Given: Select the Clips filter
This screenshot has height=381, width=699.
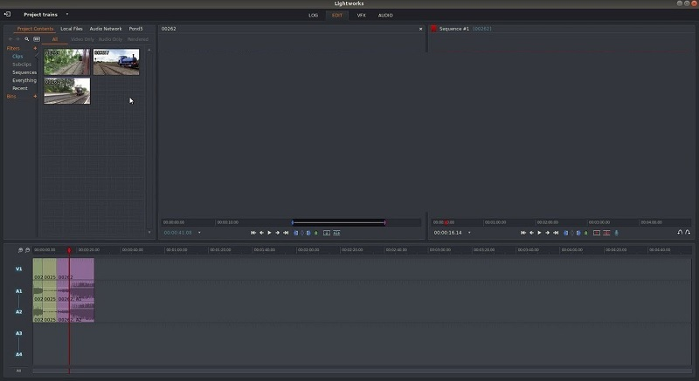Looking at the screenshot, I should point(17,56).
